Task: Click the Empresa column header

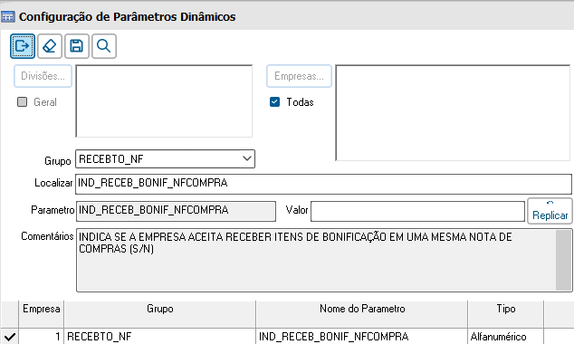Action: [42, 309]
